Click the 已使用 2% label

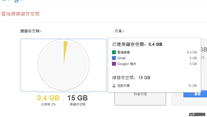(48, 104)
